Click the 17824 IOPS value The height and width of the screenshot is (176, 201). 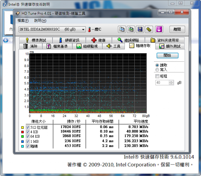(x=71, y=127)
